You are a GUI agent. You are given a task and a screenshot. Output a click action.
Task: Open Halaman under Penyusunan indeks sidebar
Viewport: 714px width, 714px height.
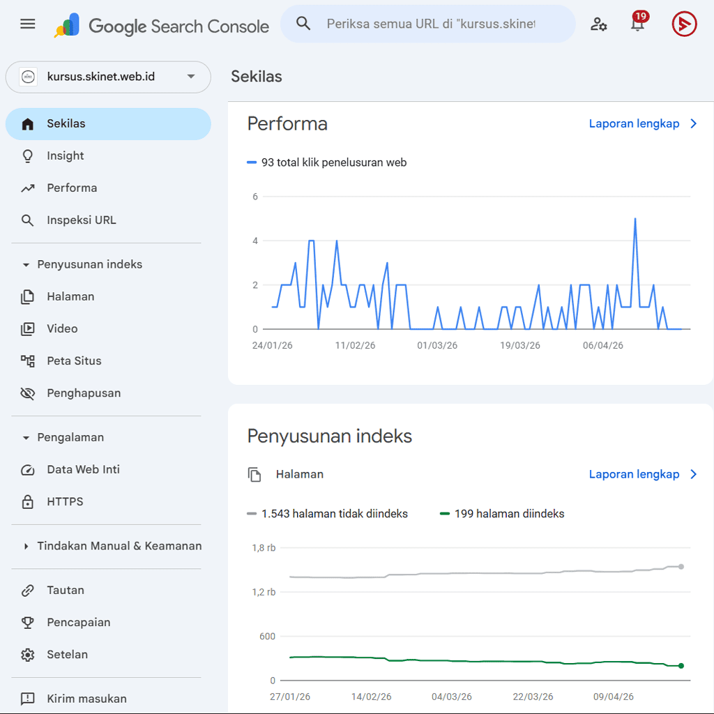pyautogui.click(x=108, y=297)
